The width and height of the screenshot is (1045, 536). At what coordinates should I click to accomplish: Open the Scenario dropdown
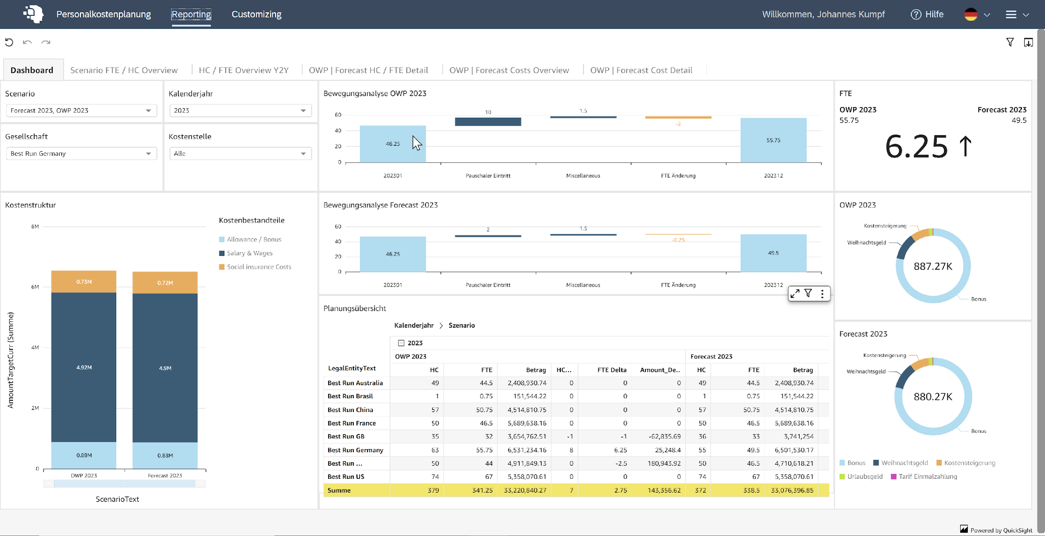[x=148, y=110]
